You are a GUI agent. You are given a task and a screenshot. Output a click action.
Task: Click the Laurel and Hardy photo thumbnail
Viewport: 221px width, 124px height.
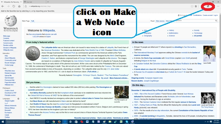208,98
